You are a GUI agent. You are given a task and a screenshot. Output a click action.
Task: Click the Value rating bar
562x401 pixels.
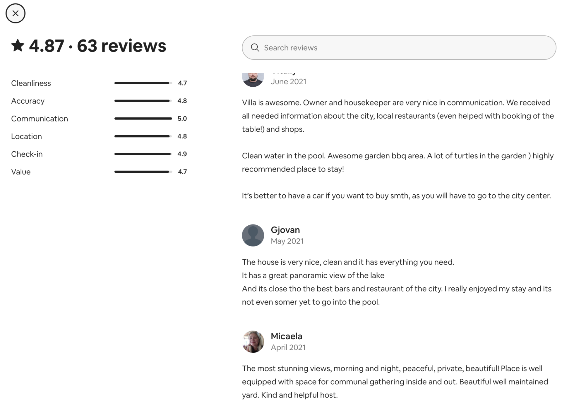click(x=143, y=172)
